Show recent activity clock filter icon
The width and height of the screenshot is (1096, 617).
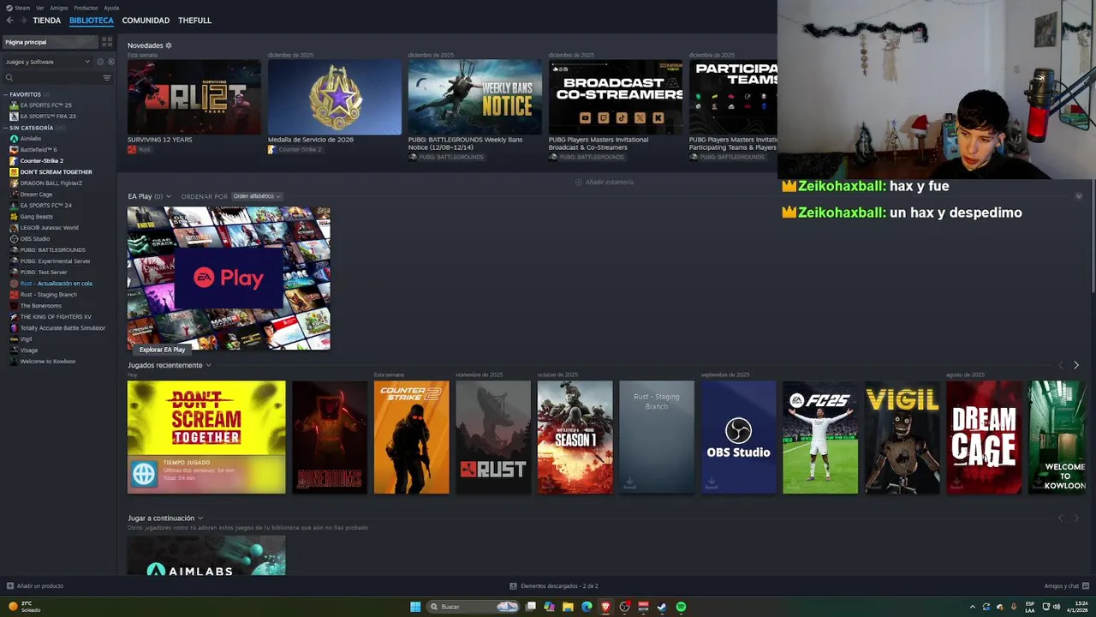coord(100,62)
